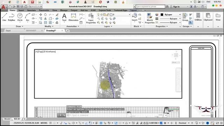Expand the Modify panel dropdown
This screenshot has width=224, height=126.
pos(49,26)
